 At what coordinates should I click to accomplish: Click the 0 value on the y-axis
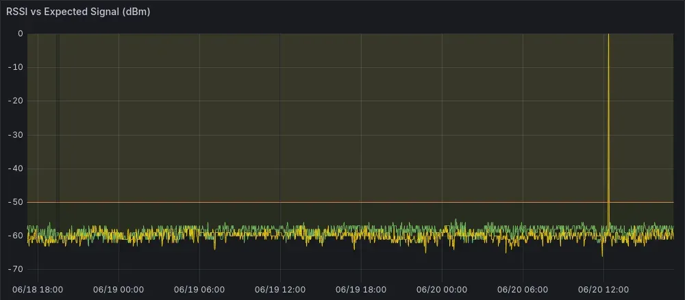20,34
